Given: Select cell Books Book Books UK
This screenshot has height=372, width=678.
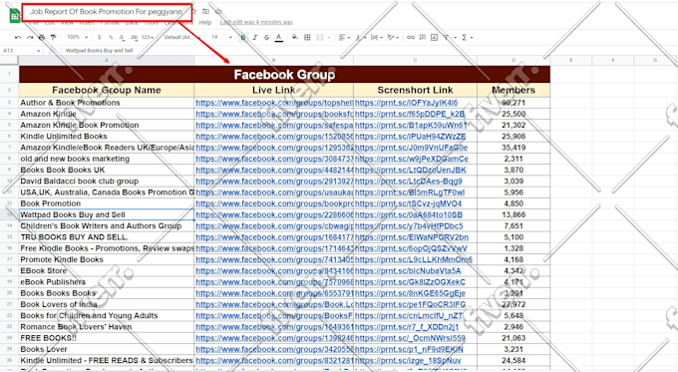Looking at the screenshot, I should [x=107, y=170].
